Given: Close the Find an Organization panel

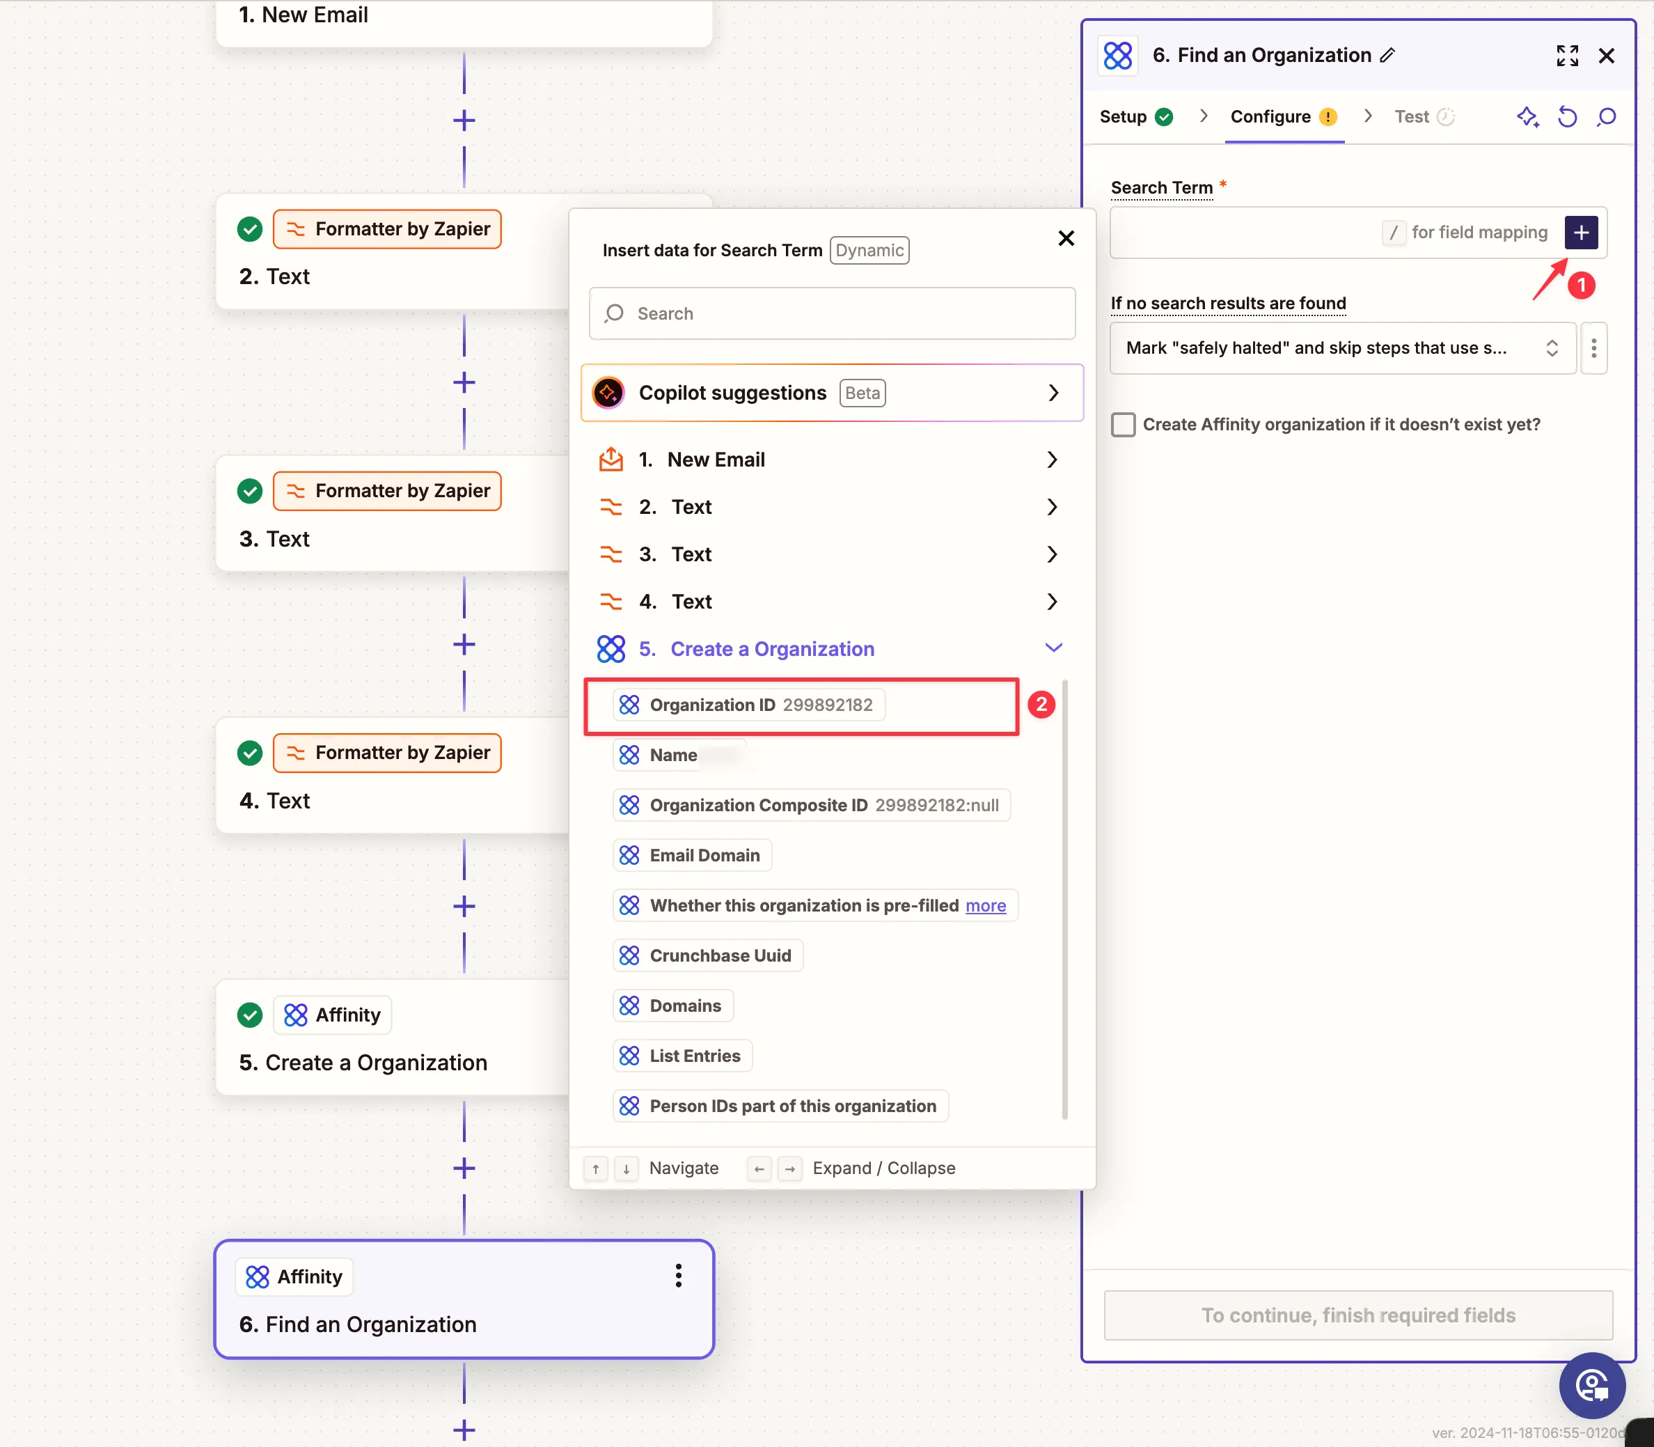Looking at the screenshot, I should coord(1607,55).
